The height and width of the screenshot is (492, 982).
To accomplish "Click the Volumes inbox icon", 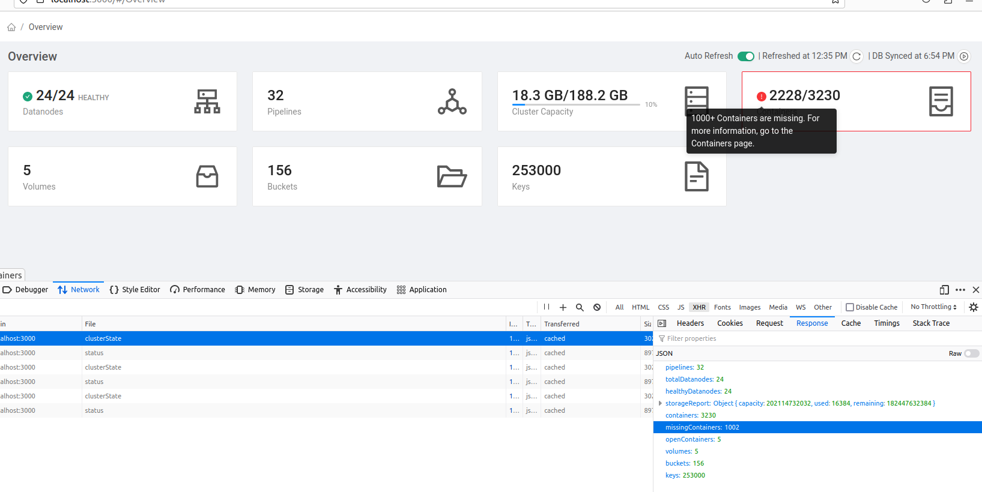I will [207, 176].
